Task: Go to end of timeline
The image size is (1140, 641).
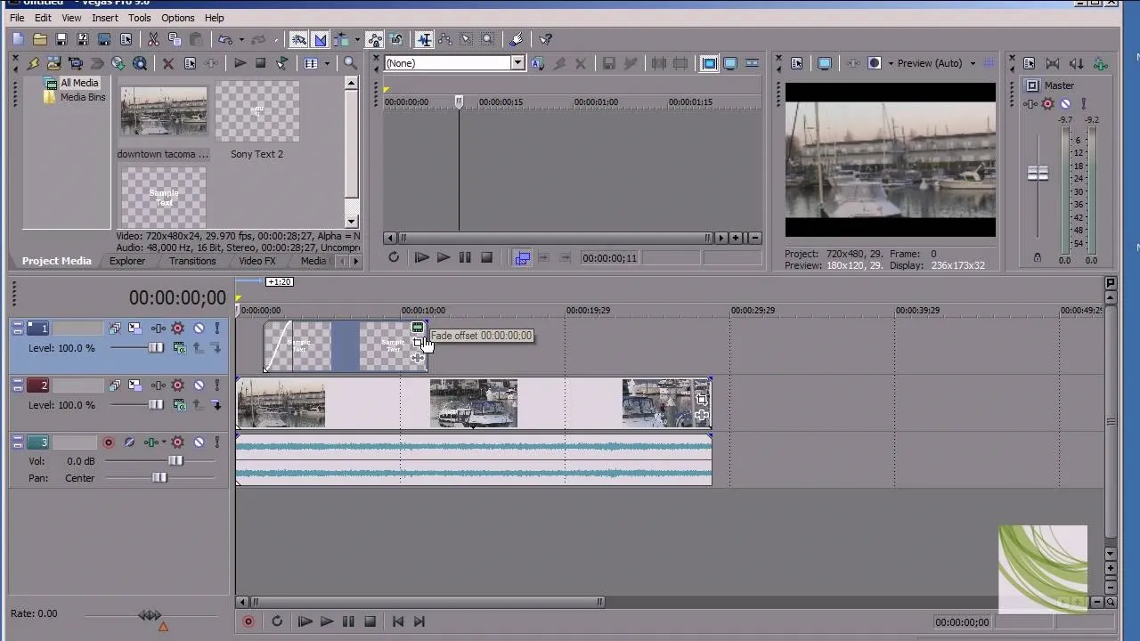Action: pyautogui.click(x=419, y=621)
